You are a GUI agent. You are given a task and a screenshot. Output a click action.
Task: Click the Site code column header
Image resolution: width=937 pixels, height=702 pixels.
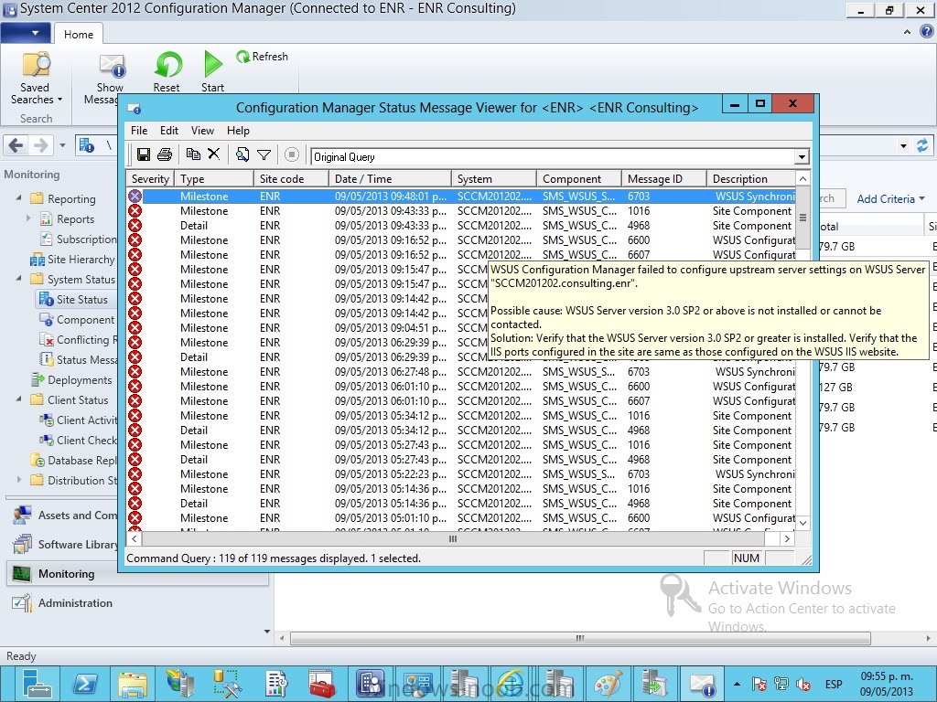pyautogui.click(x=291, y=179)
